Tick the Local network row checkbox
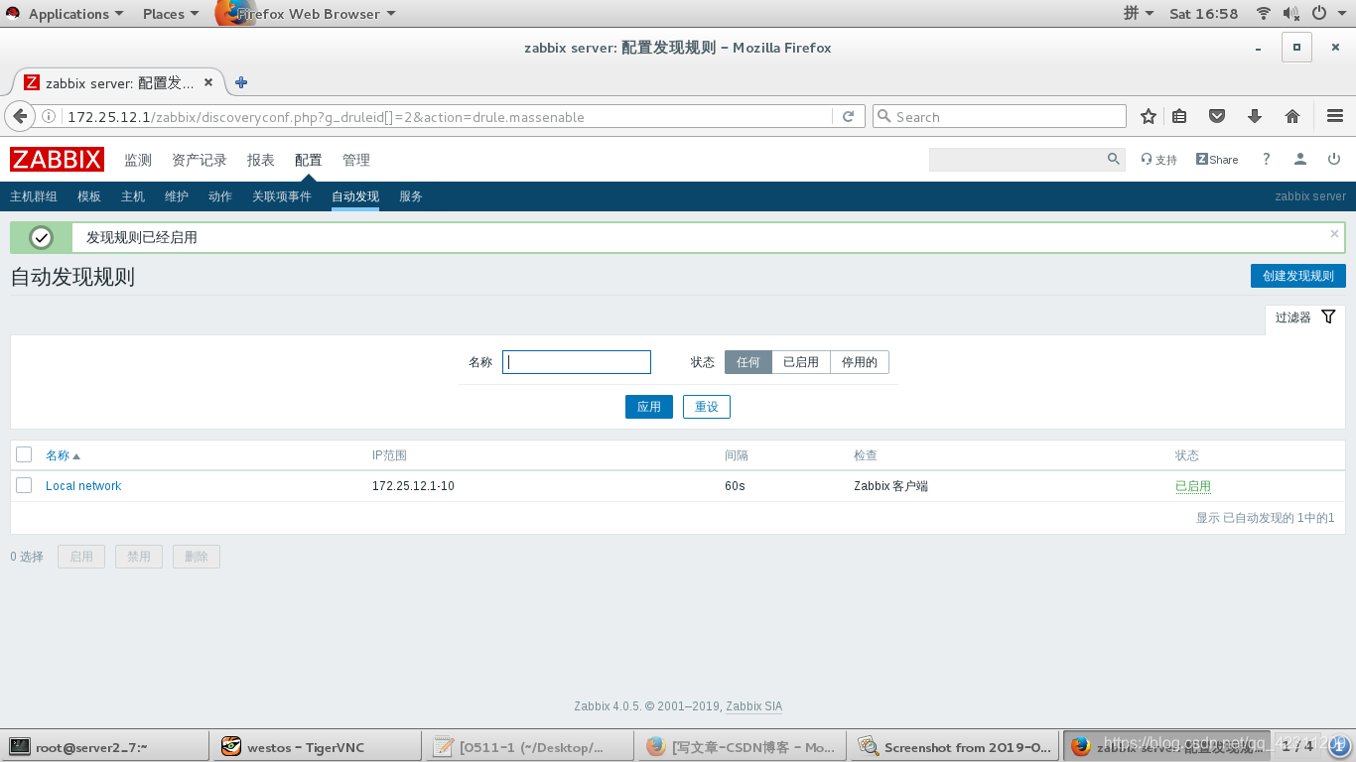 tap(24, 485)
